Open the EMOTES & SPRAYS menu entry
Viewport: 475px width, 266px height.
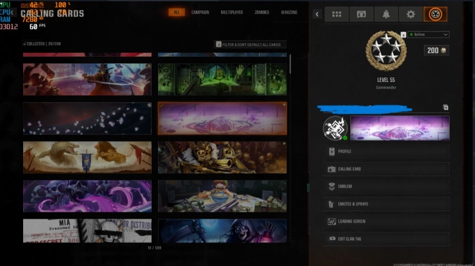point(386,204)
